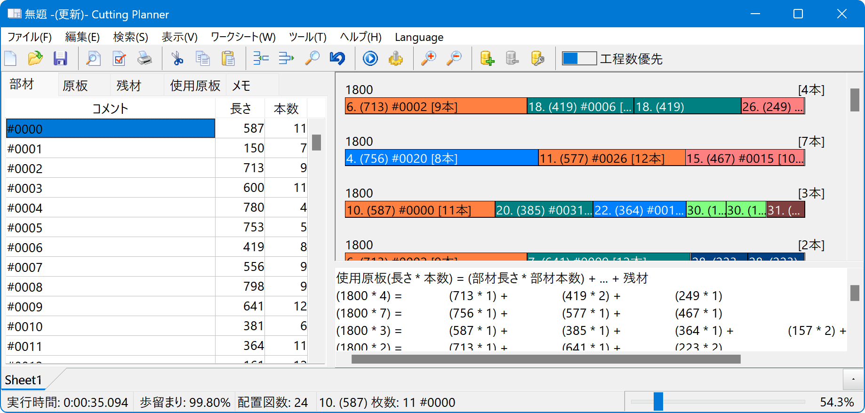Save the project with the floppy icon
The image size is (865, 413).
[60, 59]
